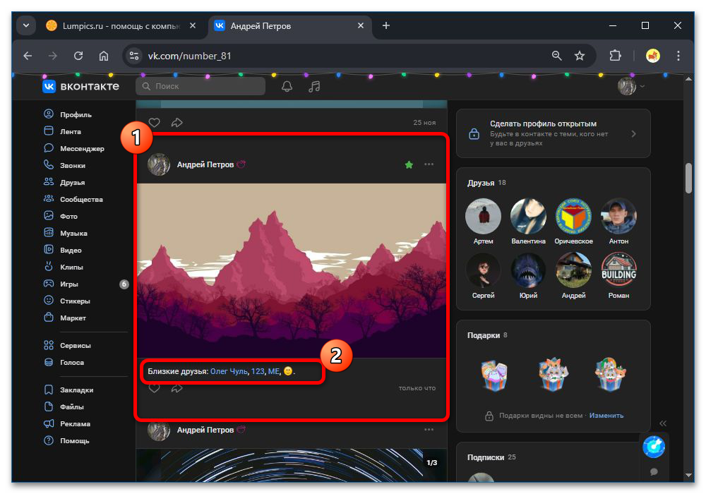Like the post published только что

(155, 388)
